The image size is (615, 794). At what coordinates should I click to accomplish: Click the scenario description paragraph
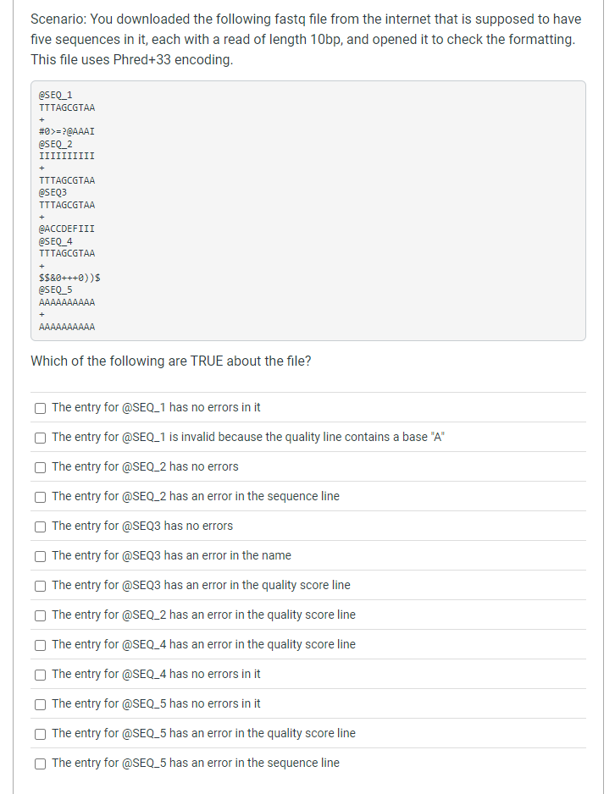(305, 39)
